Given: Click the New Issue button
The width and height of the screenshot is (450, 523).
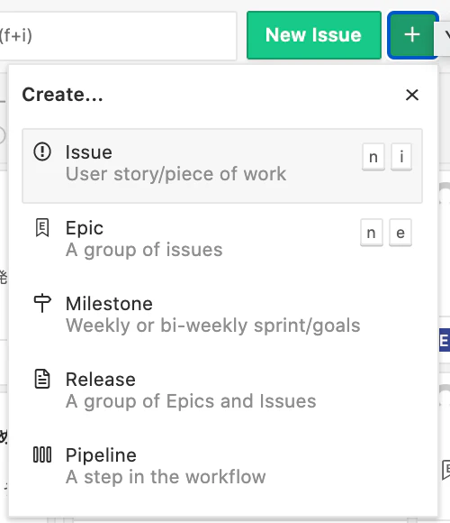Looking at the screenshot, I should click(x=314, y=35).
